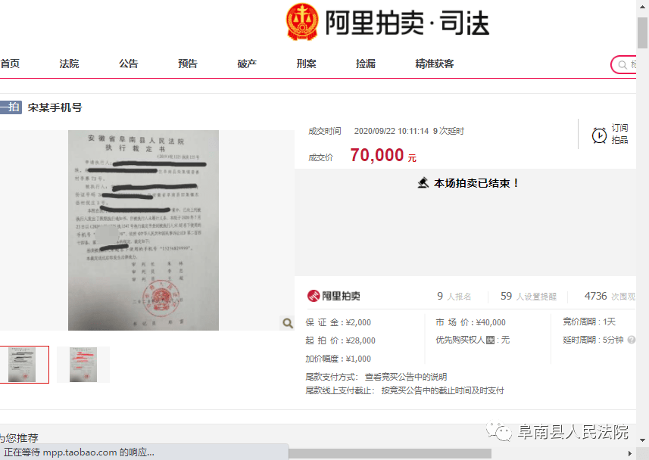
Task: Click the 9 人报名 count
Action: pos(454,296)
